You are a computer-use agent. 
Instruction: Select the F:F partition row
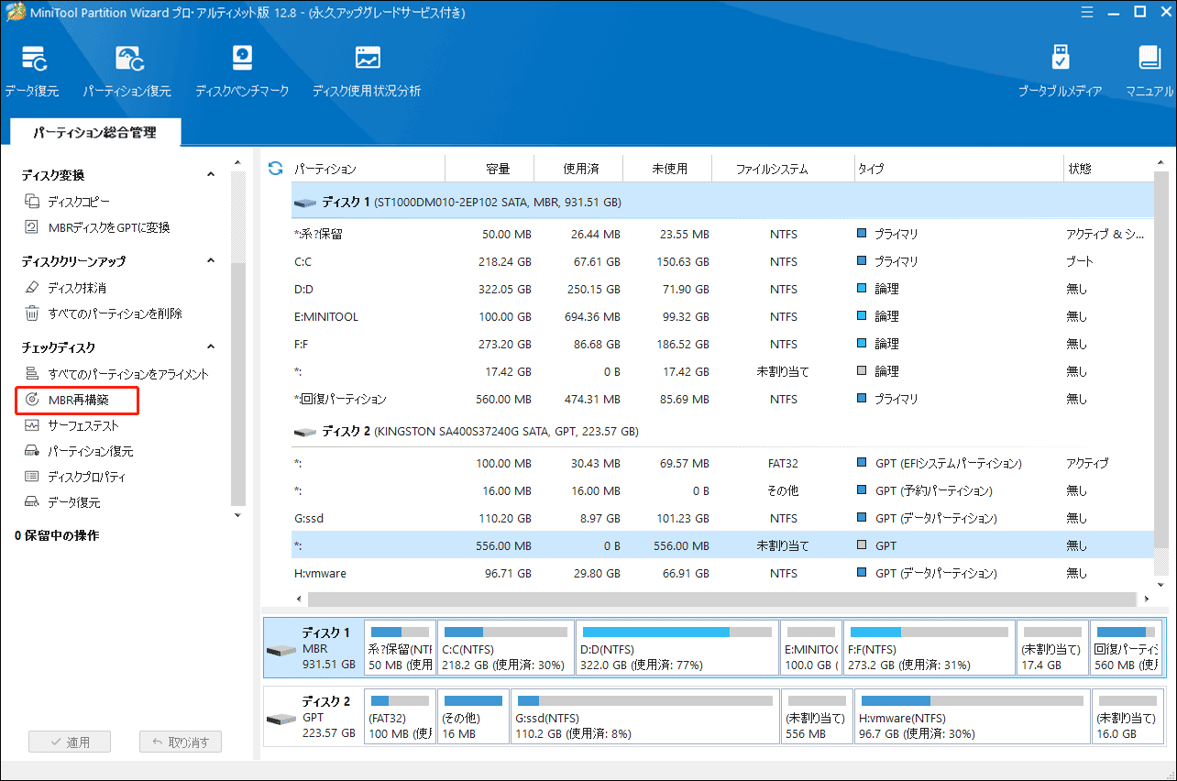coord(722,344)
